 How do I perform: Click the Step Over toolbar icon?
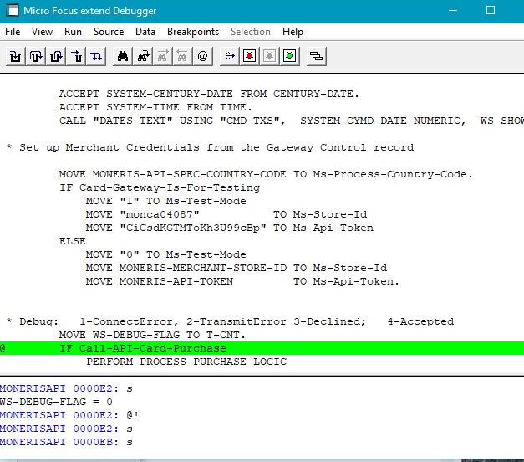click(36, 56)
